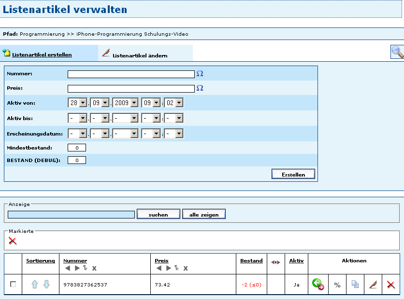Select the Listenartikel erstellen tab
The width and height of the screenshot is (404, 299).
[42, 54]
